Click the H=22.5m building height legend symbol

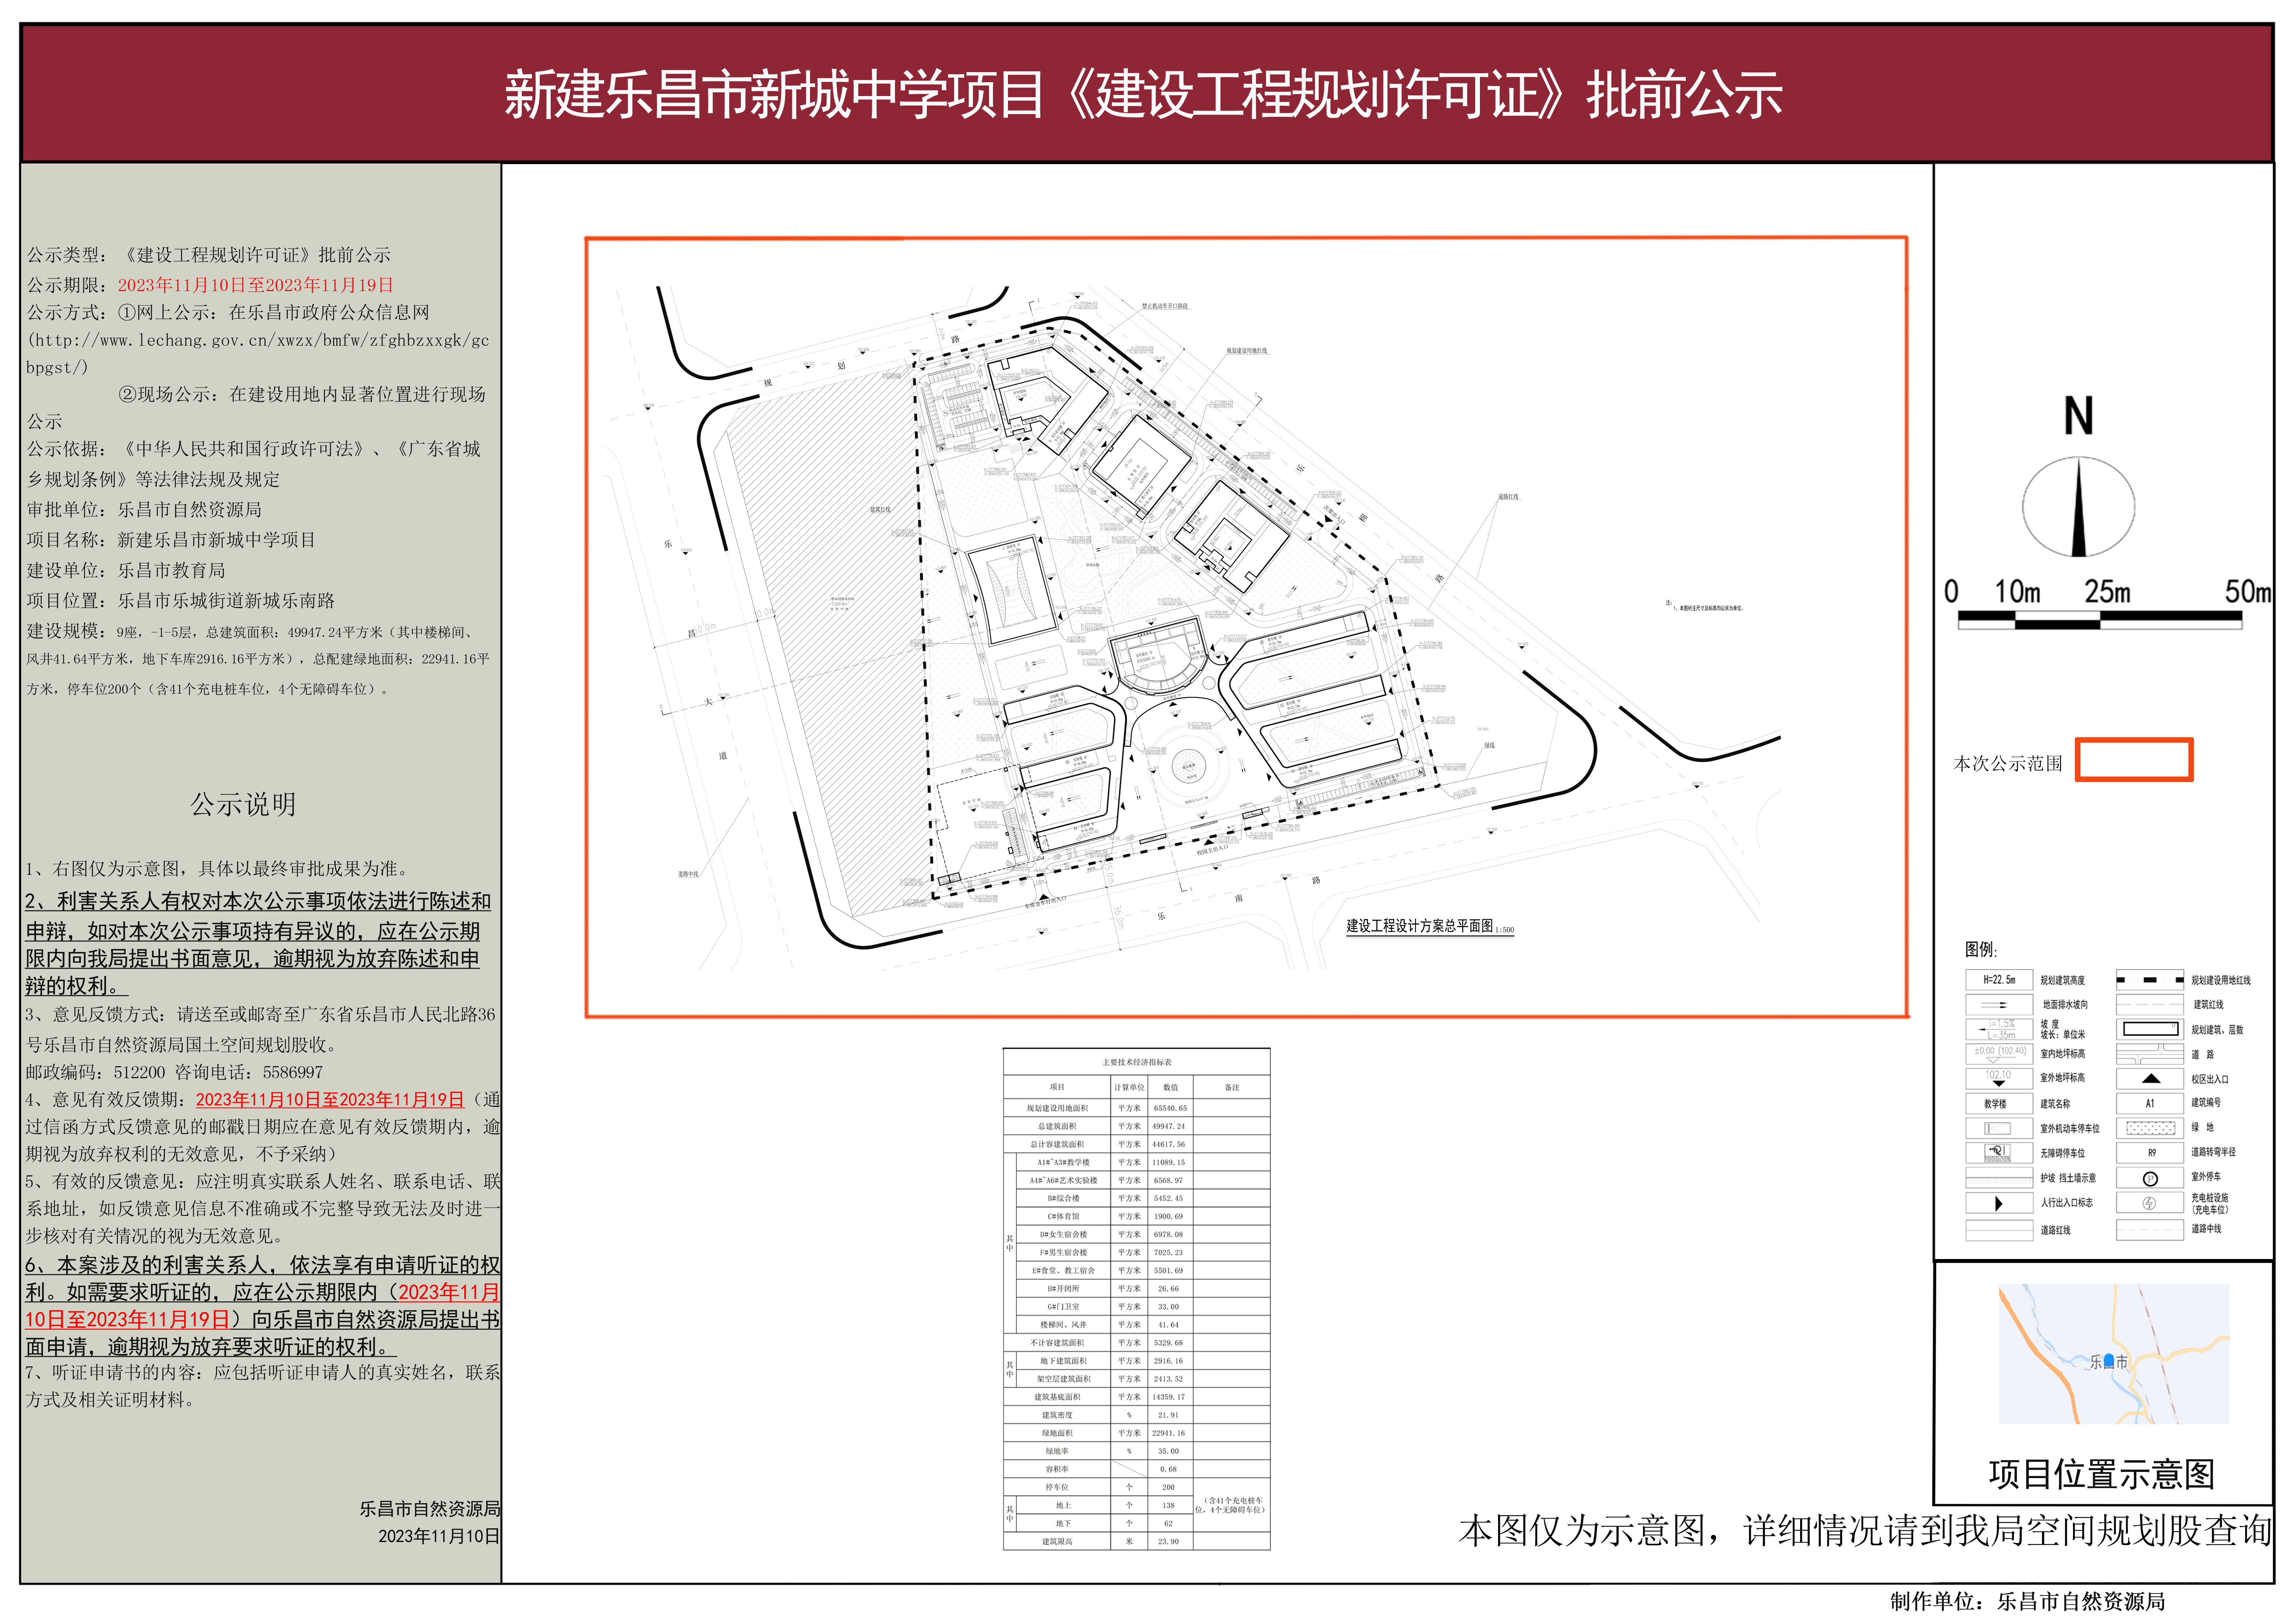click(x=1999, y=980)
